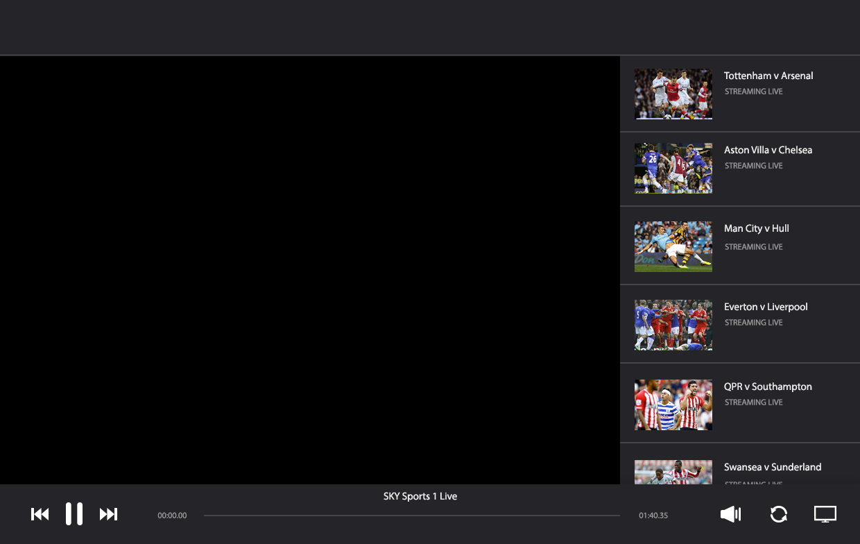Pause the live stream playback
Screen dimensions: 860x544
pyautogui.click(x=74, y=514)
